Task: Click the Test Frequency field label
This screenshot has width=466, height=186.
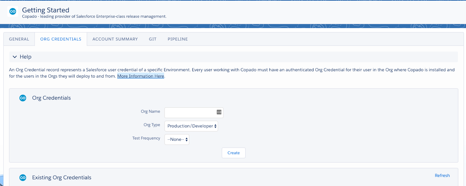Action: pyautogui.click(x=146, y=138)
